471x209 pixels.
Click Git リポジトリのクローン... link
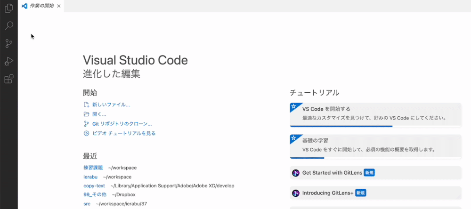click(x=122, y=124)
